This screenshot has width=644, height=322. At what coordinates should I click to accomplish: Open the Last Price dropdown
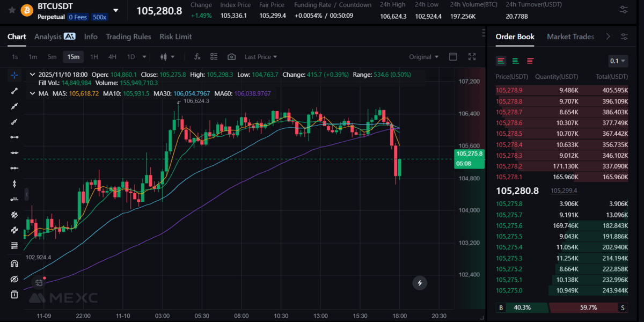(261, 56)
